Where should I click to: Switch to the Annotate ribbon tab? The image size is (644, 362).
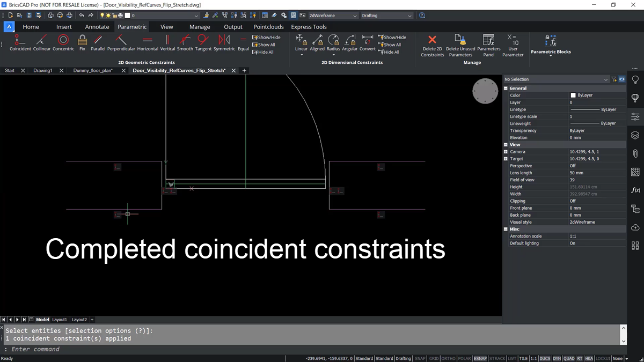[x=97, y=27]
